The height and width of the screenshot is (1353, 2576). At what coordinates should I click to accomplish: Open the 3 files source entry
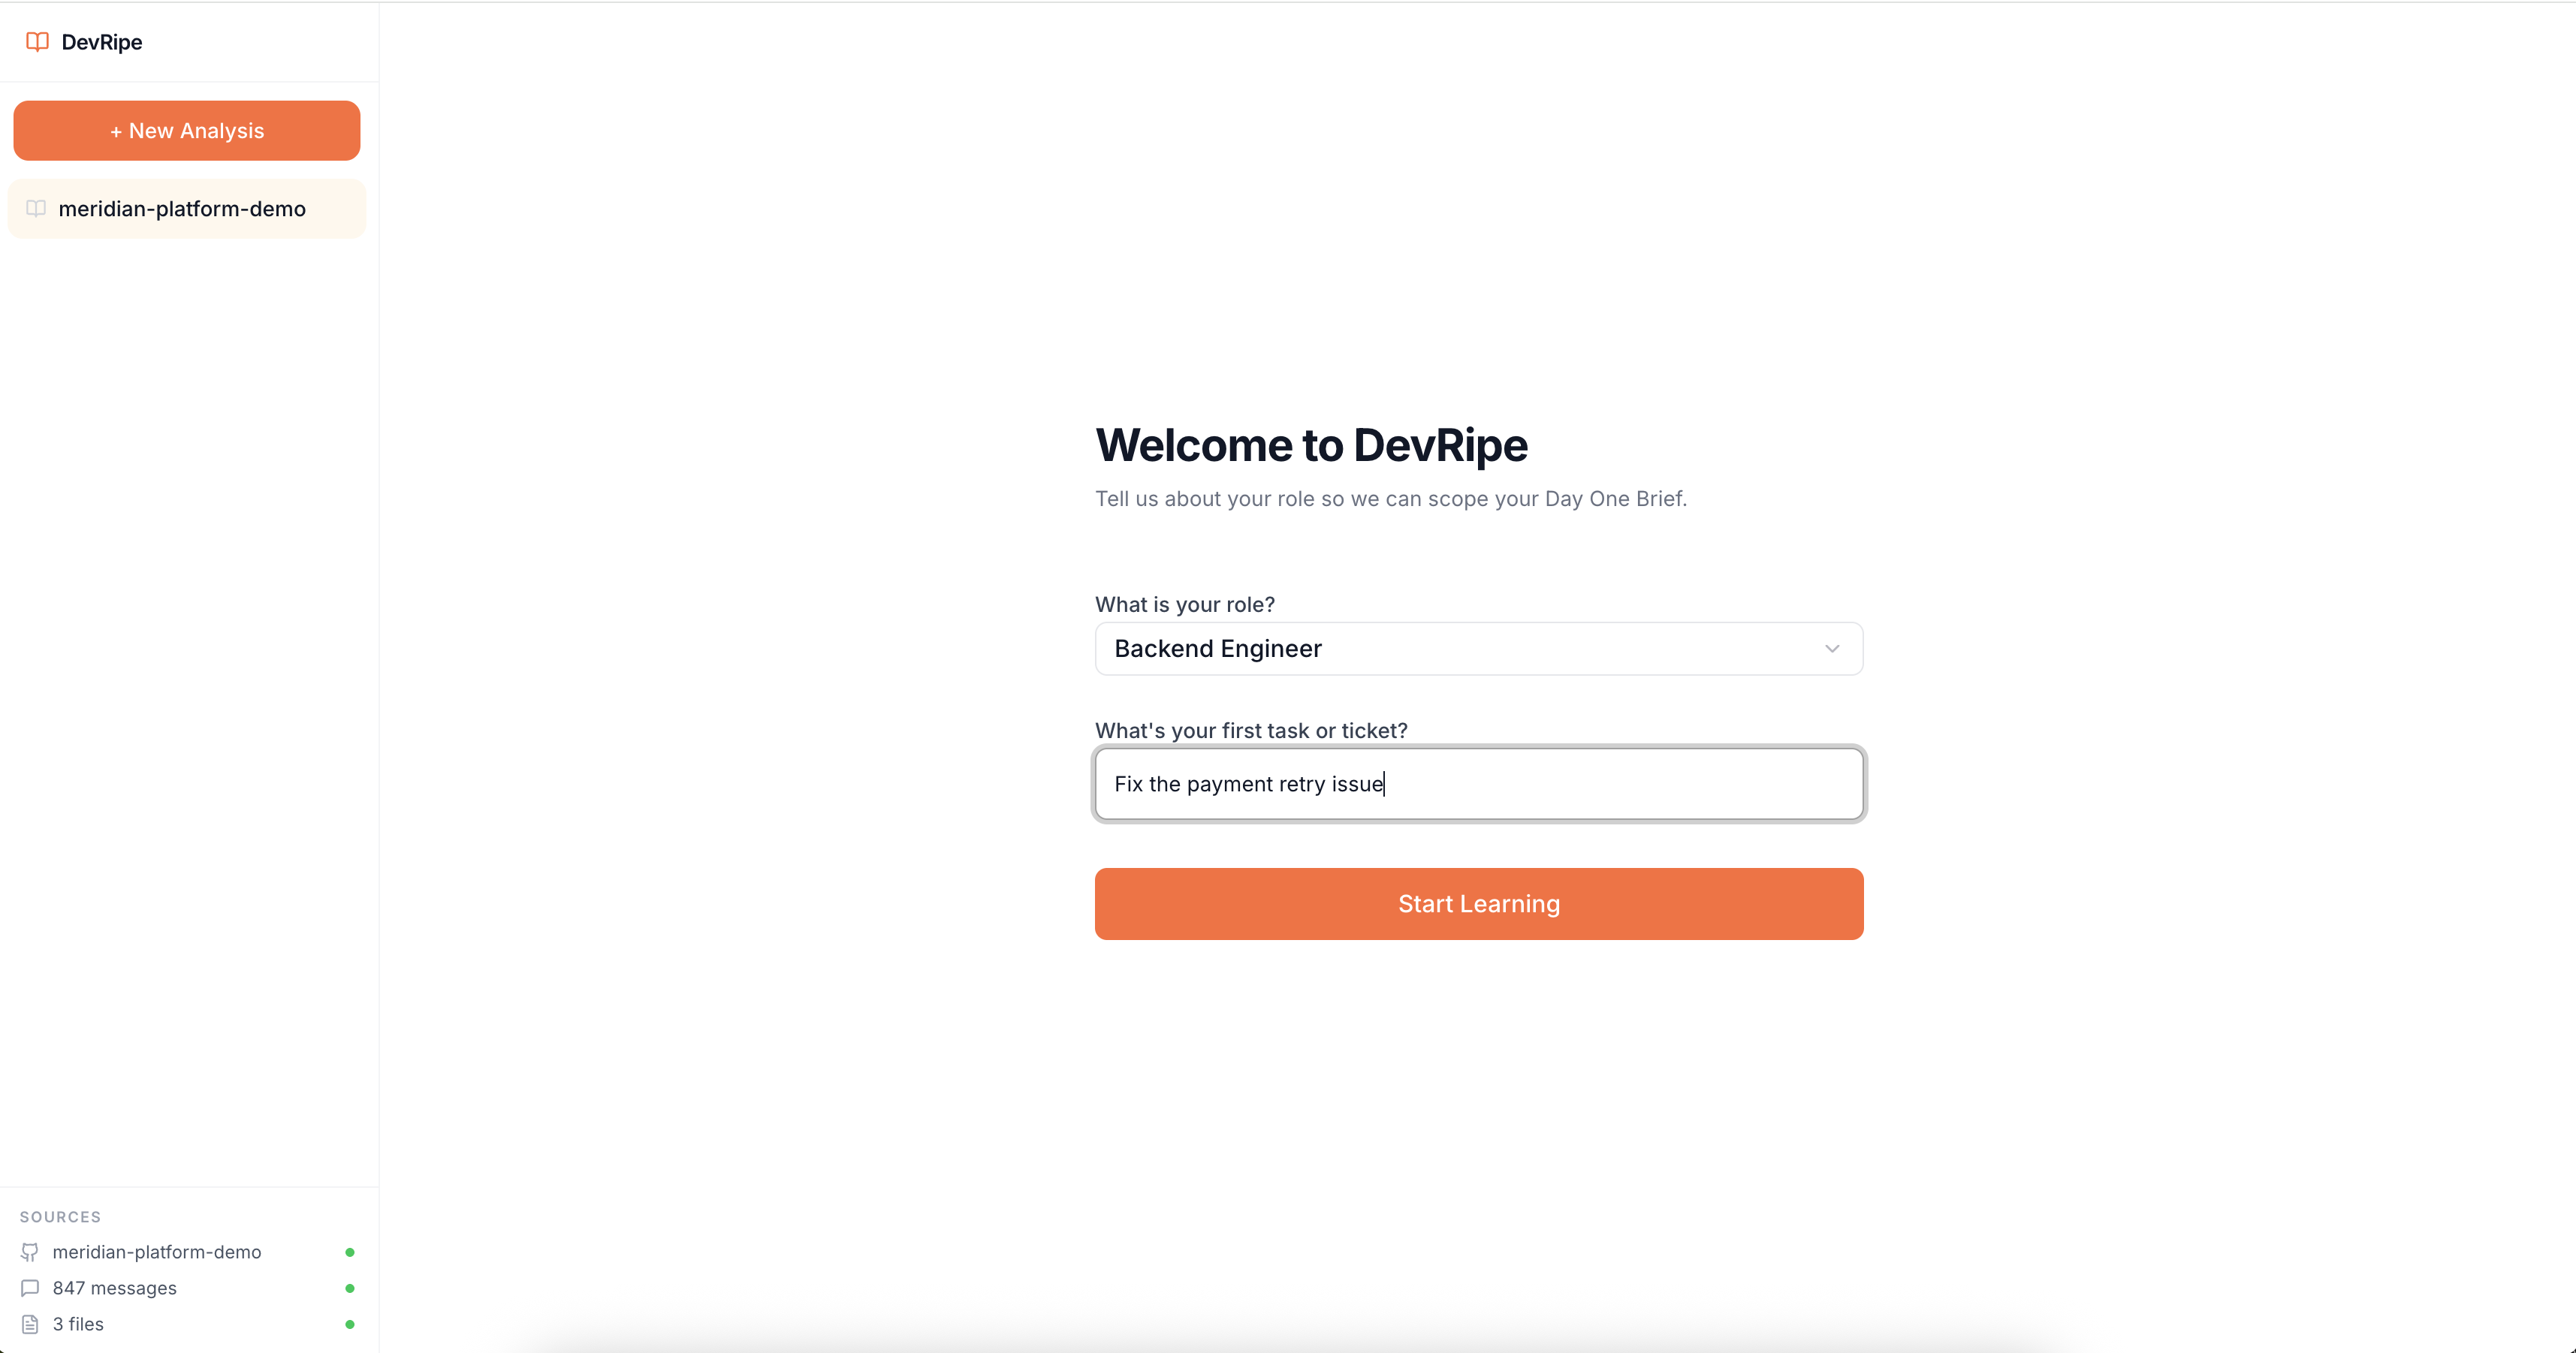point(78,1324)
